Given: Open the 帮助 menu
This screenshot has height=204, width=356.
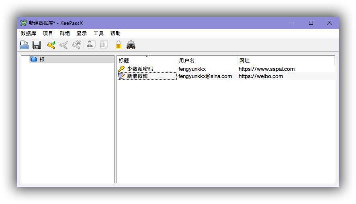Looking at the screenshot, I should click(x=115, y=34).
